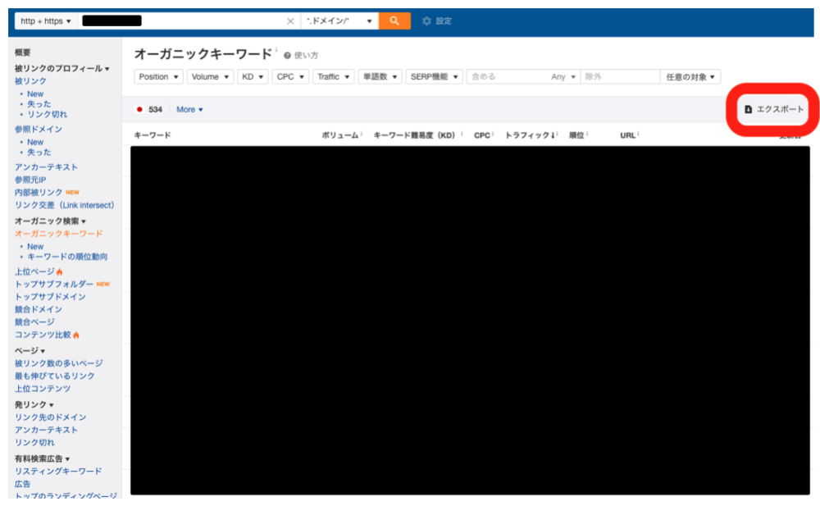Click the エクスポート export file icon
This screenshot has height=506, width=820.
tap(749, 109)
